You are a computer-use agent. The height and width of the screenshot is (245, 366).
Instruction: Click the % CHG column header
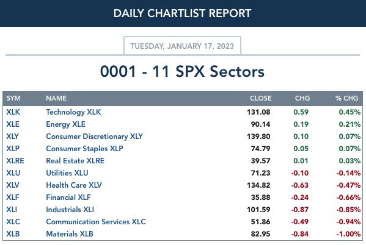[x=346, y=98]
